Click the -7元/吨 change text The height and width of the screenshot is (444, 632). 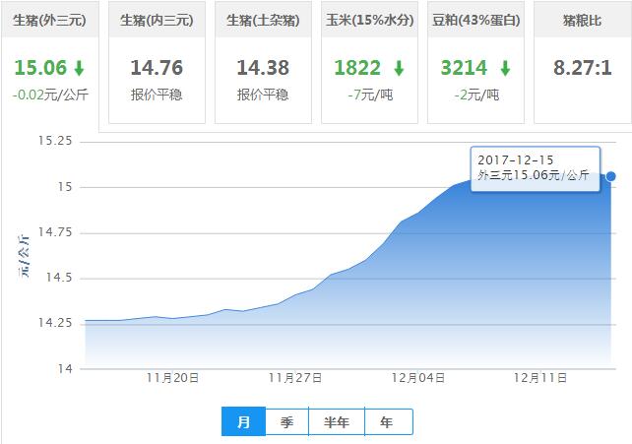click(370, 95)
